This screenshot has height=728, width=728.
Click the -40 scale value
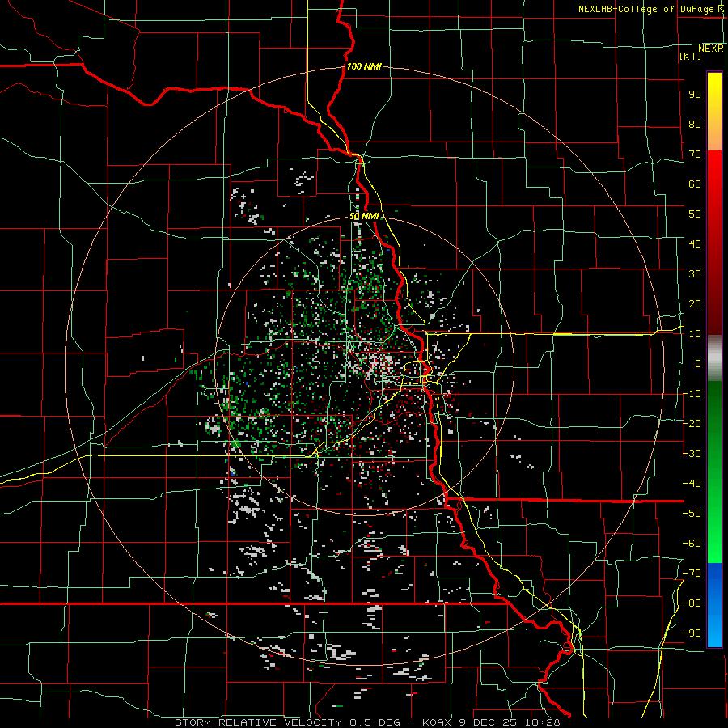(x=692, y=484)
